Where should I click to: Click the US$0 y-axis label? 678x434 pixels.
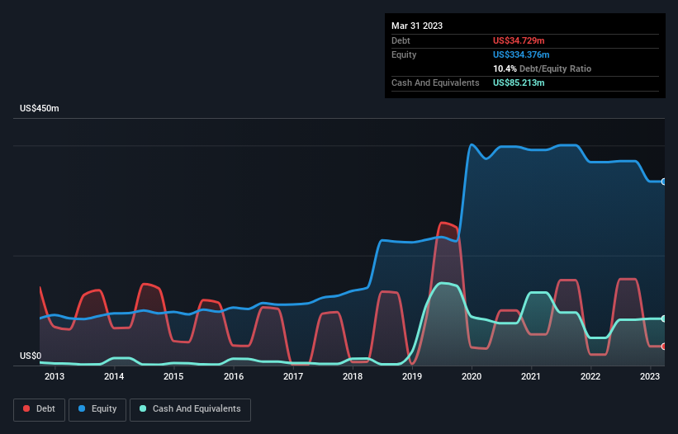[x=31, y=356]
